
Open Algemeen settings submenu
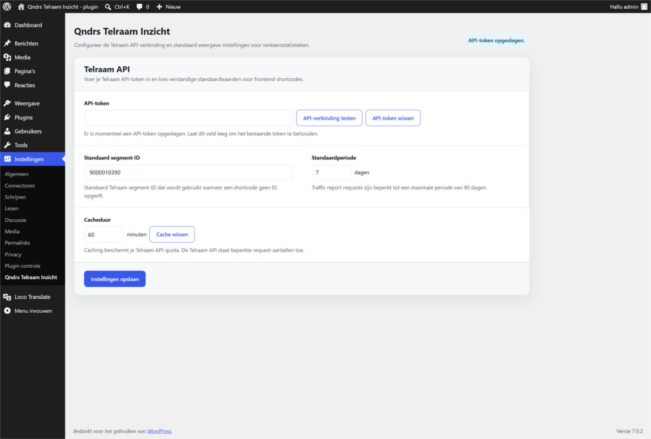tap(16, 174)
